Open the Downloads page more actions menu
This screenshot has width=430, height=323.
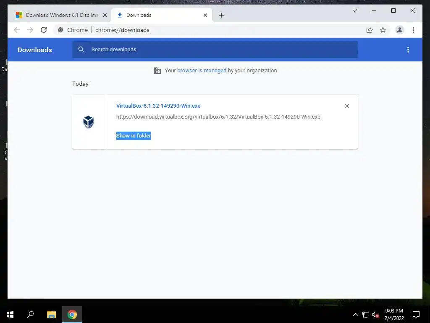[408, 50]
